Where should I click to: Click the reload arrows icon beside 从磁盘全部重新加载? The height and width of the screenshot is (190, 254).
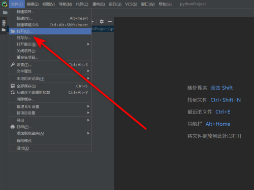pyautogui.click(x=13, y=92)
